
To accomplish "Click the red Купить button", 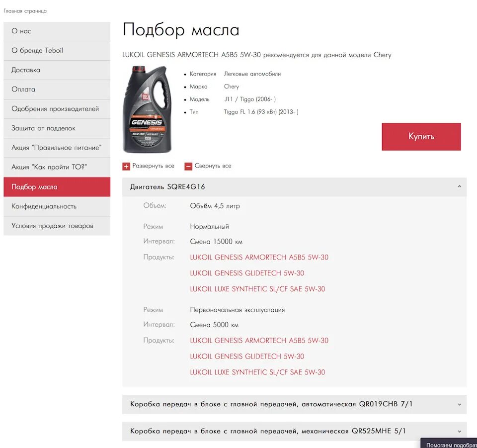I will (x=421, y=137).
